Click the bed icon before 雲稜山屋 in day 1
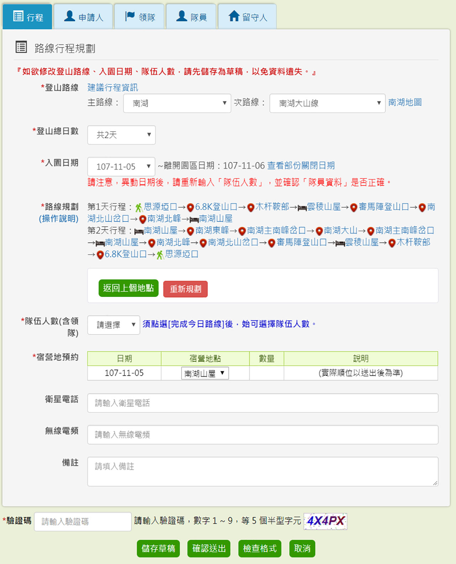This screenshot has width=456, height=564. click(x=302, y=208)
